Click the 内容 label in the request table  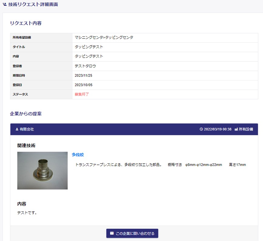point(16,56)
